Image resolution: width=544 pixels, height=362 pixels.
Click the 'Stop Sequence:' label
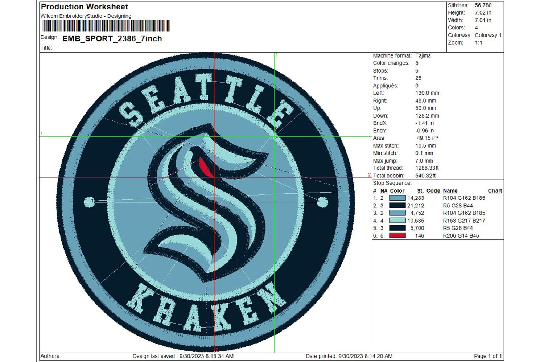[x=392, y=183]
